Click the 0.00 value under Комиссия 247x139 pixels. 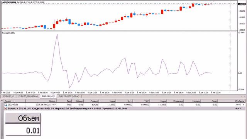coord(181,105)
